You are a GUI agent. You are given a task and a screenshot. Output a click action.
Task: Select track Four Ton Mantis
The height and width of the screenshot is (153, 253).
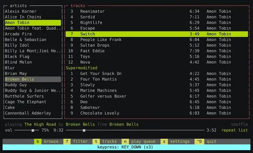tap(157, 79)
